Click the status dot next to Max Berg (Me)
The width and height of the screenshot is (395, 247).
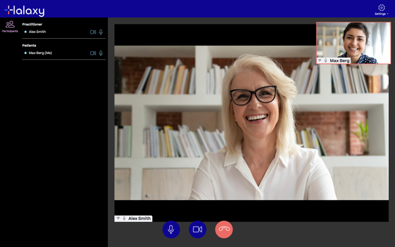(26, 53)
